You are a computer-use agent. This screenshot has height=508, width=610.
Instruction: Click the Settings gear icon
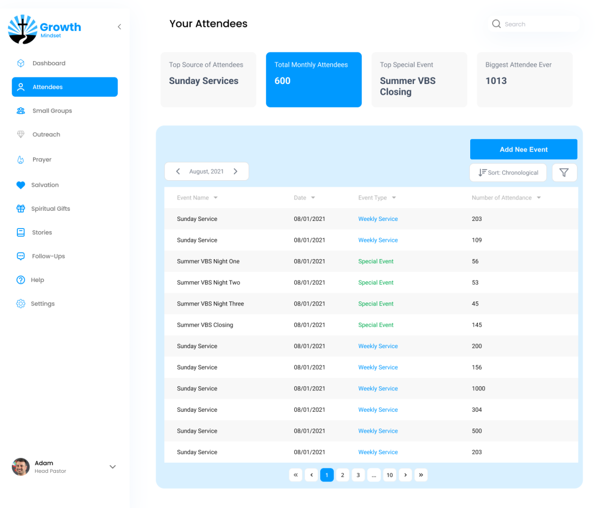pos(21,304)
